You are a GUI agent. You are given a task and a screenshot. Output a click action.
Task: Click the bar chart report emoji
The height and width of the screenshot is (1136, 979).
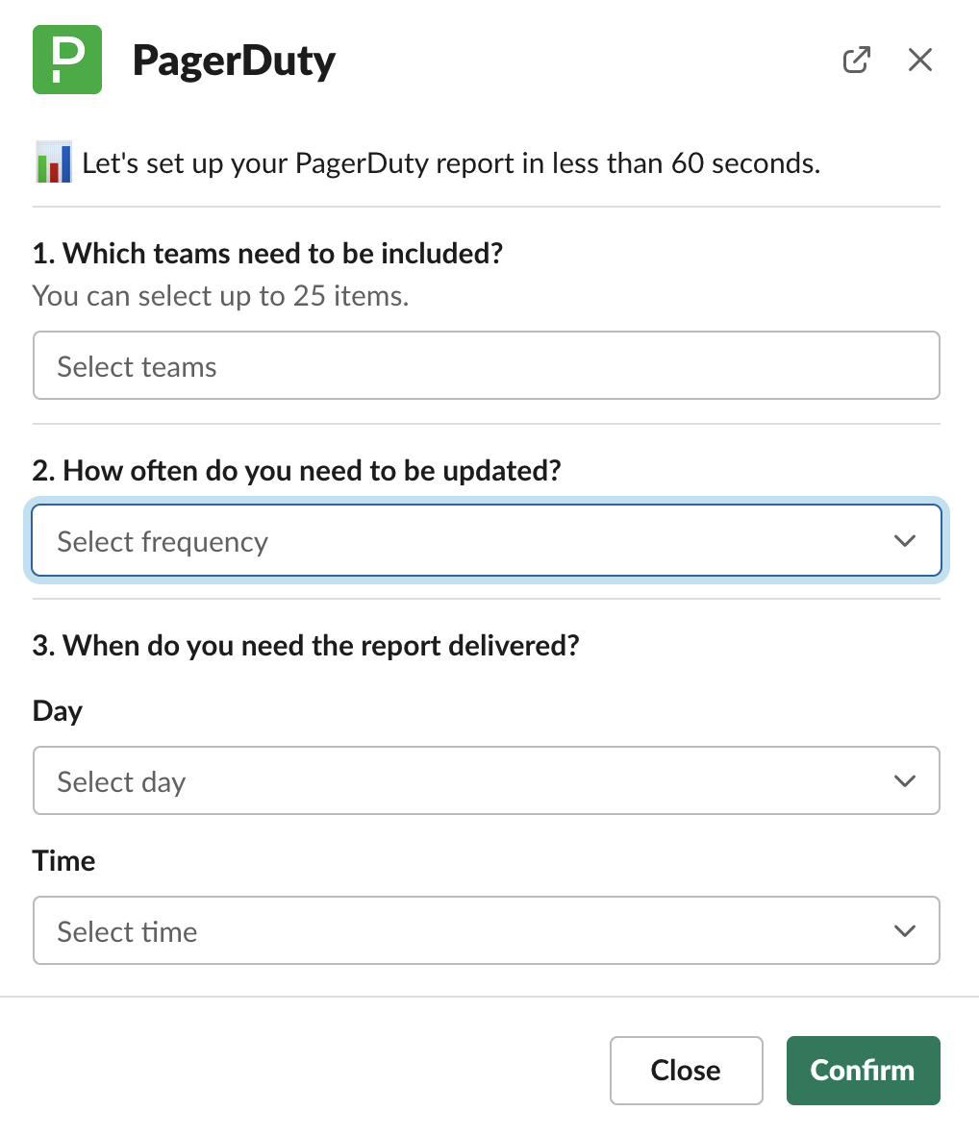[53, 162]
